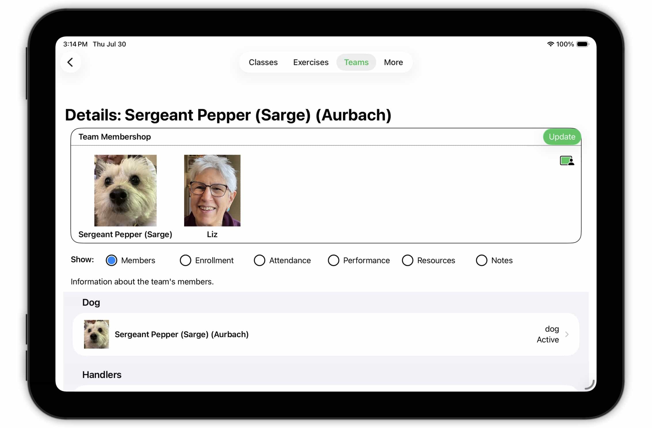Open the More tab
The width and height of the screenshot is (652, 428).
393,62
